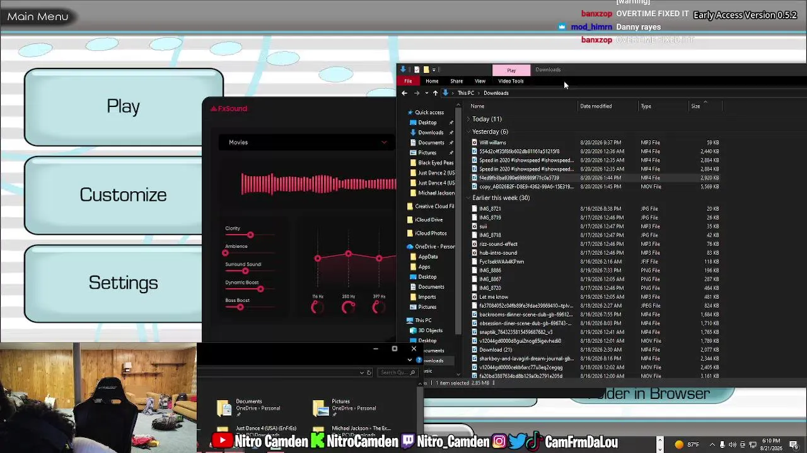Open the volume icon in system tray
Screen dimensions: 807x453
733,445
